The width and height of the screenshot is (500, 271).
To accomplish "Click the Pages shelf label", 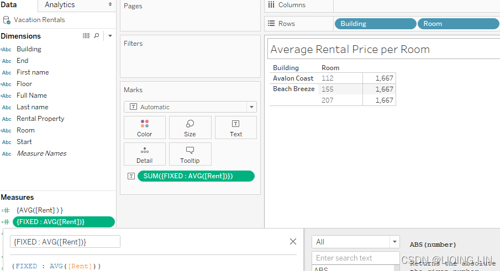I will click(x=133, y=6).
